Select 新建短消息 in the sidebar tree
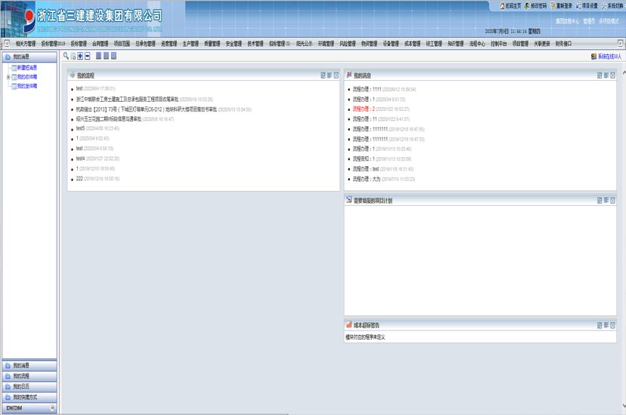Image resolution: width=626 pixels, height=415 pixels. pos(26,68)
